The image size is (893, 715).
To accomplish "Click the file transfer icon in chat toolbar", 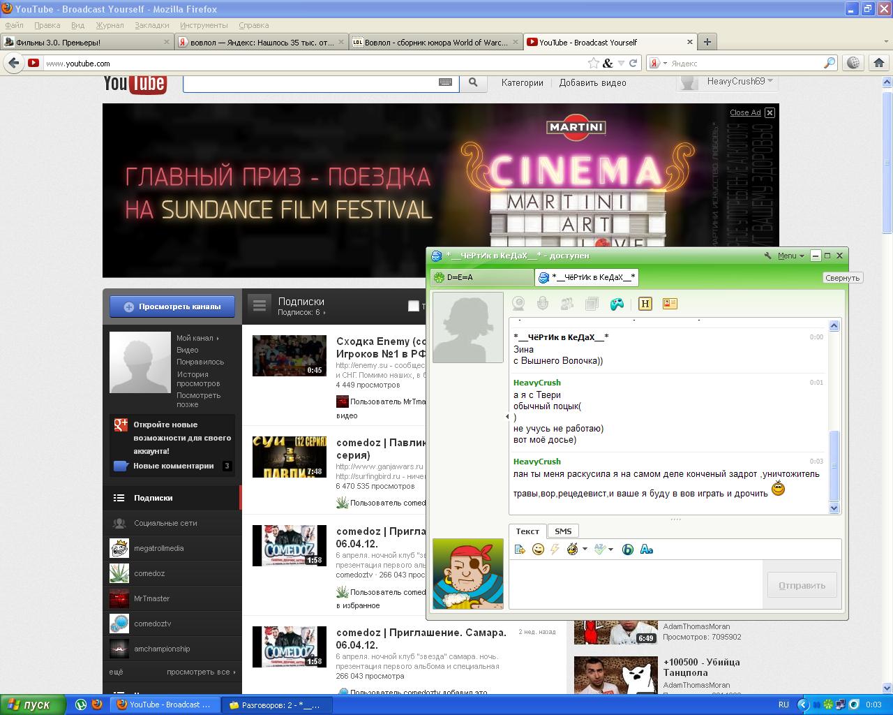I will coord(592,304).
